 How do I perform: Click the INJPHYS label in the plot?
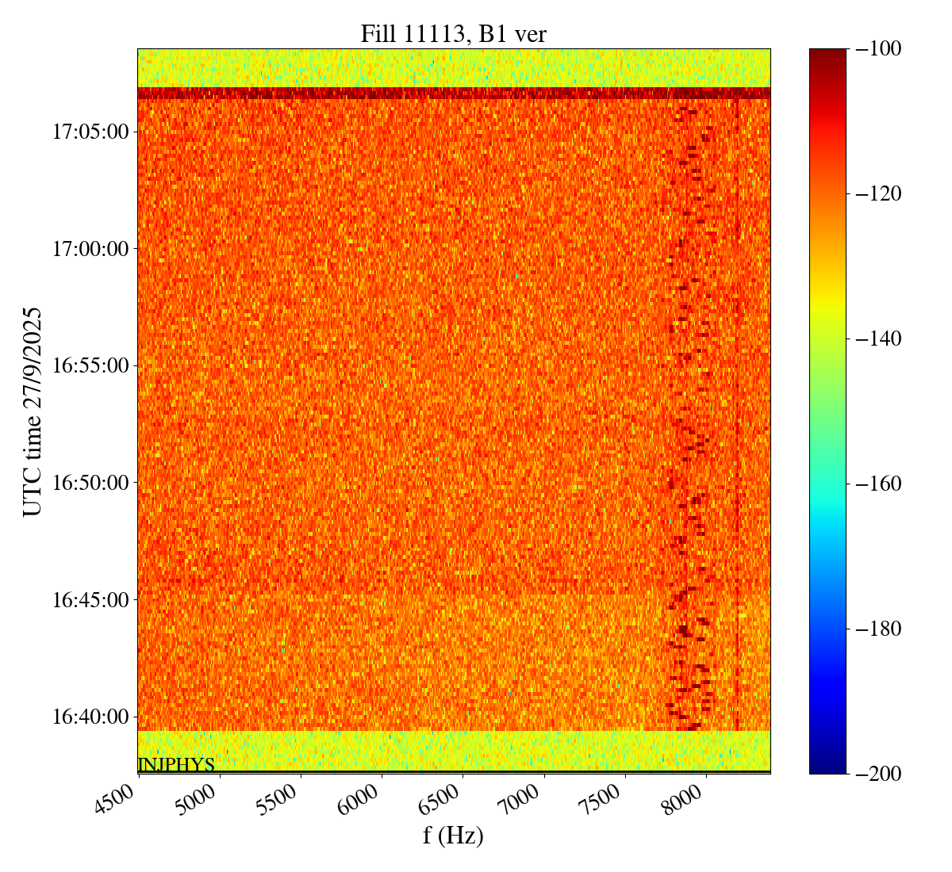click(x=176, y=765)
